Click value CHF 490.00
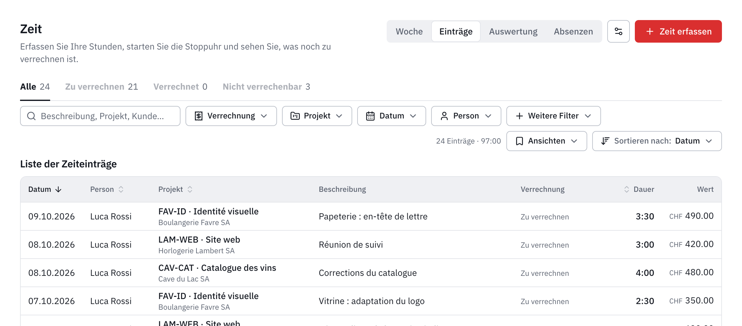The width and height of the screenshot is (742, 326). pos(692,216)
